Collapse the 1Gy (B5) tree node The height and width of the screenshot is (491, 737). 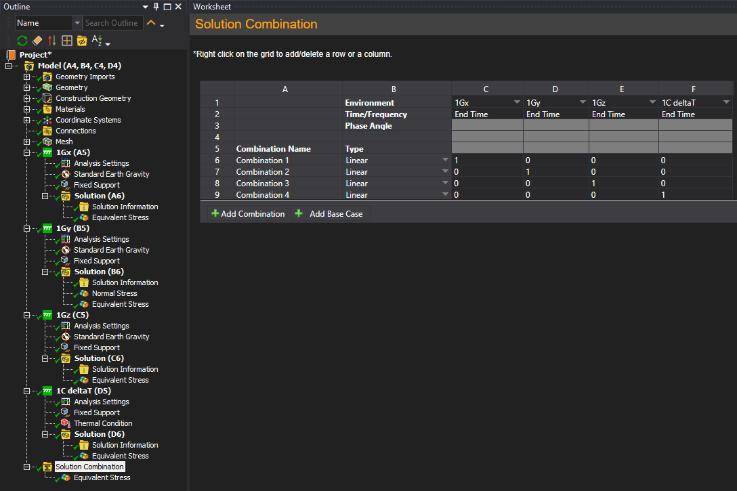27,228
